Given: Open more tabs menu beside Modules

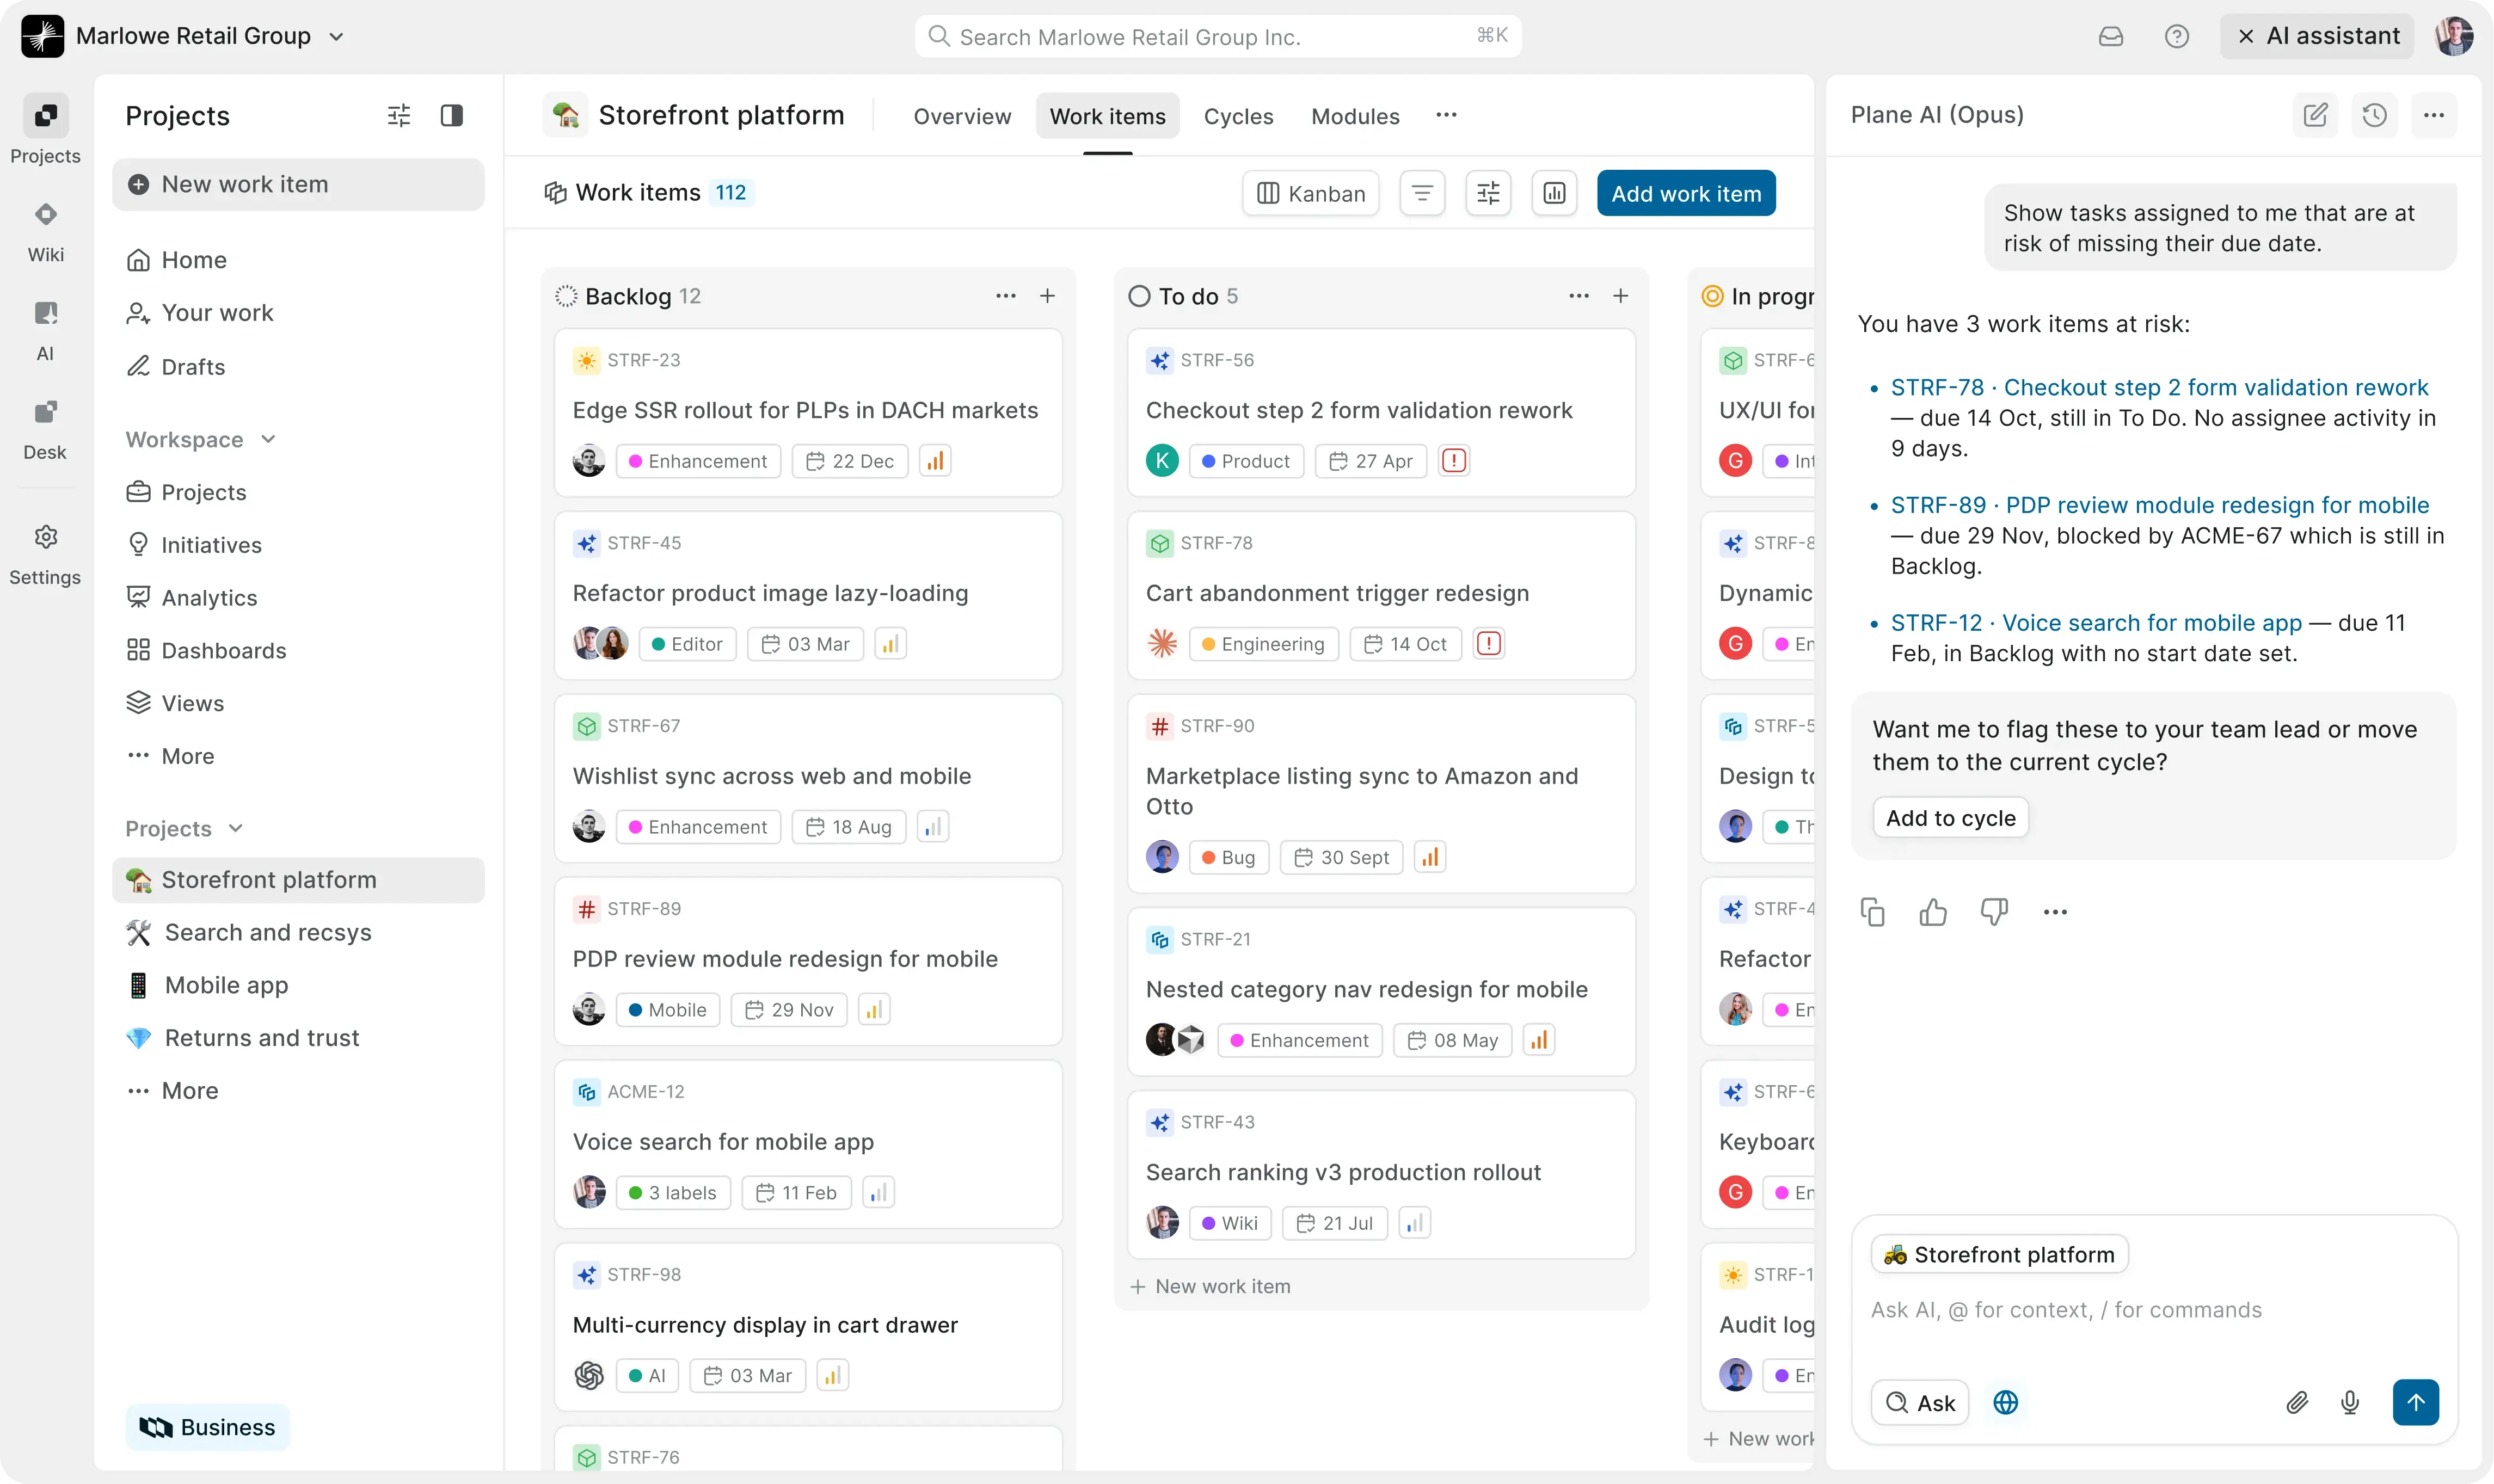Looking at the screenshot, I should click(x=1446, y=116).
